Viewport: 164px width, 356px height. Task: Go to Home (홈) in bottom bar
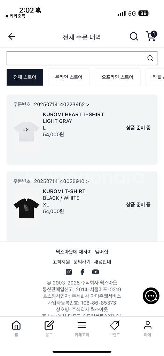(x=16, y=328)
